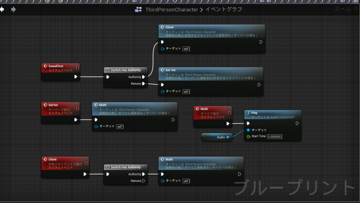This screenshot has width=360, height=203.
Task: Click self field of Multi call after SerVer
Action: pos(120,127)
